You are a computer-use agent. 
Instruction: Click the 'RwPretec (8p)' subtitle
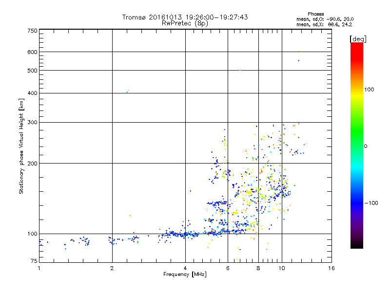coord(185,23)
